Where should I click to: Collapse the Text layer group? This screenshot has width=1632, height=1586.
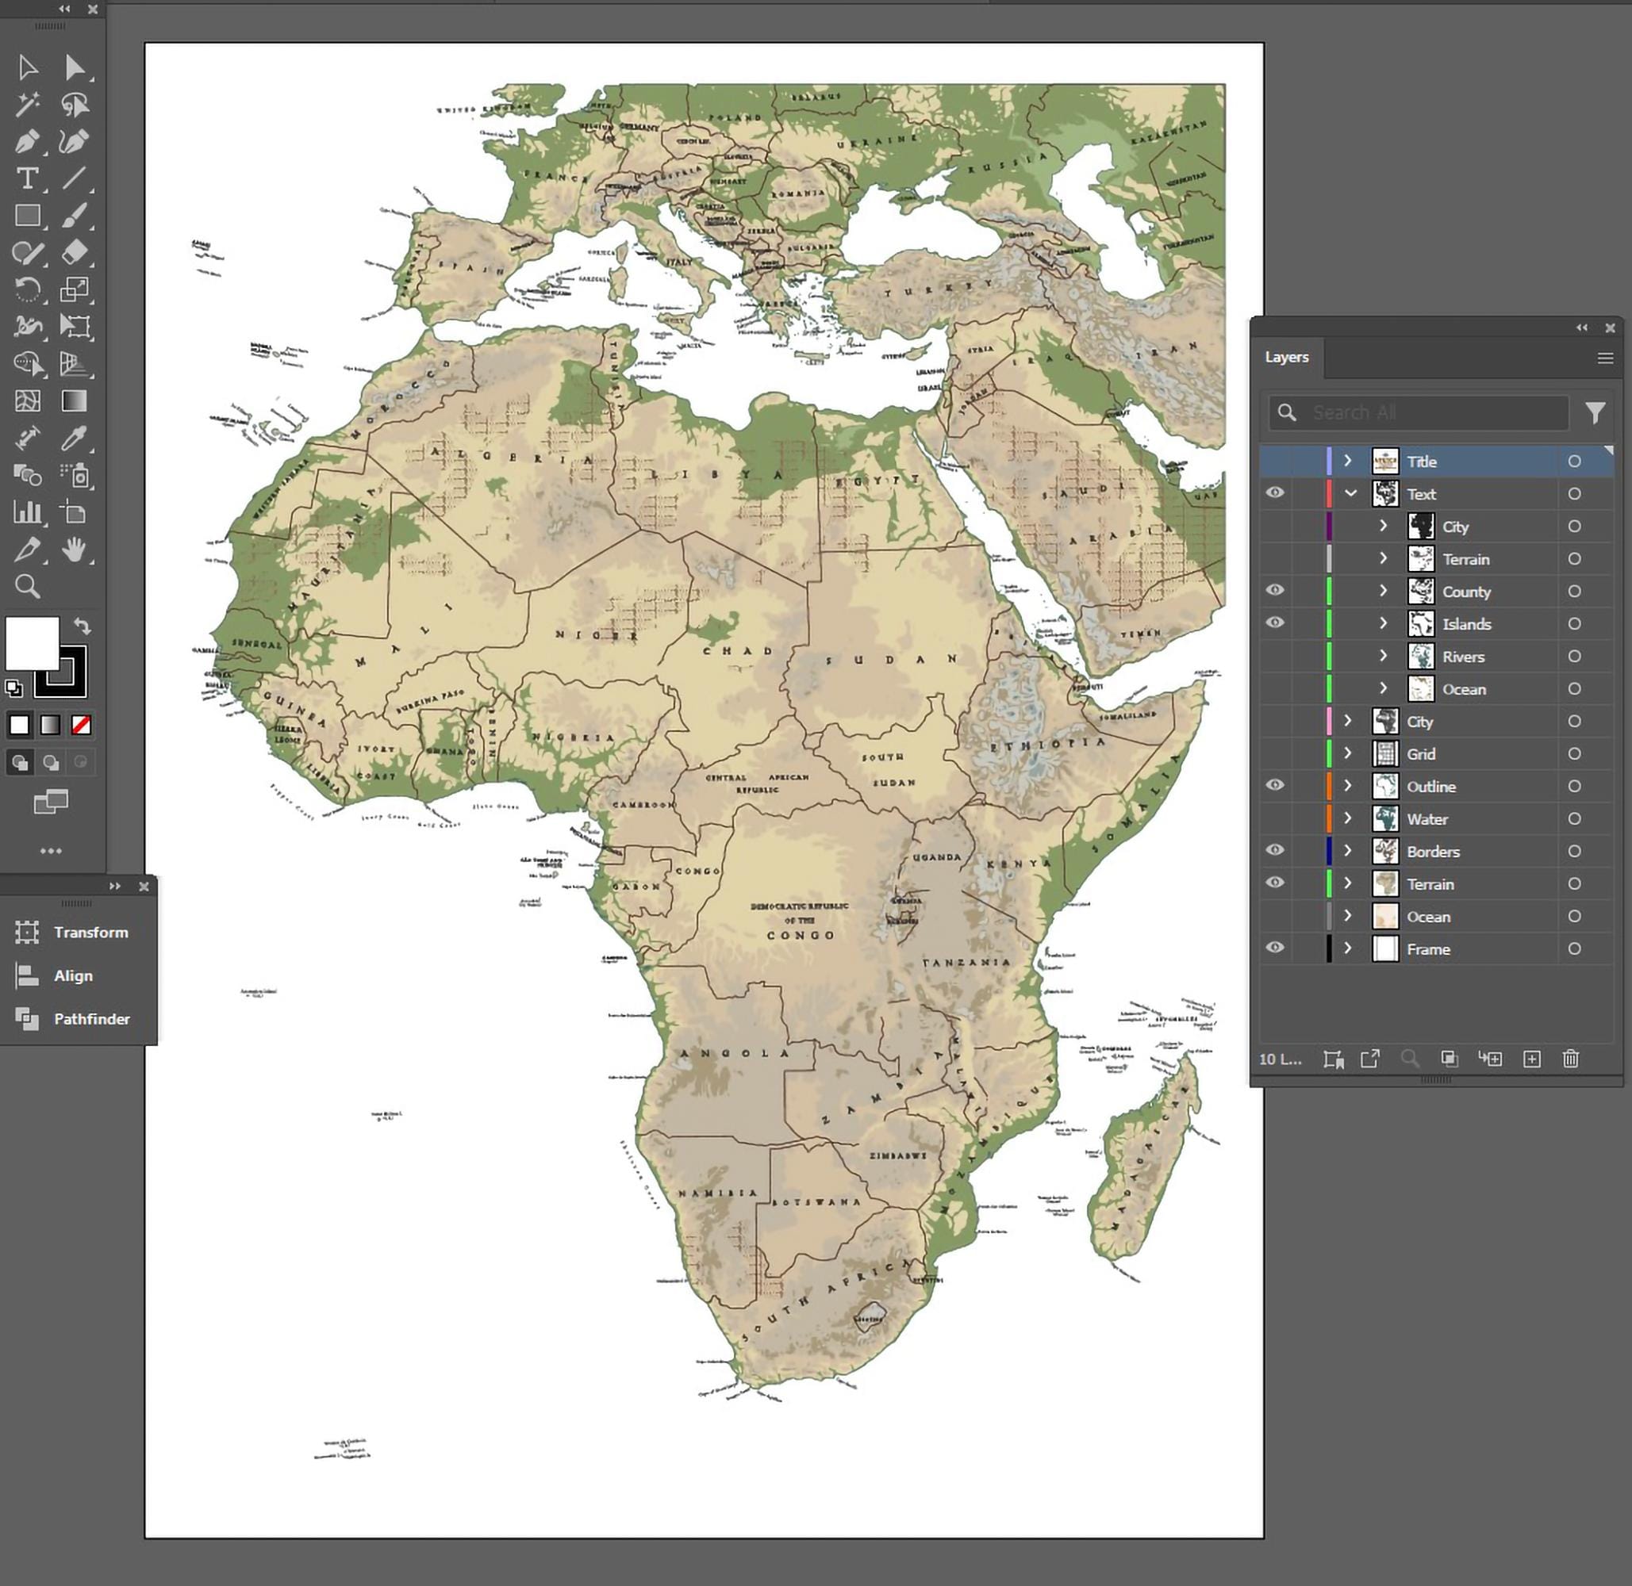pos(1350,493)
